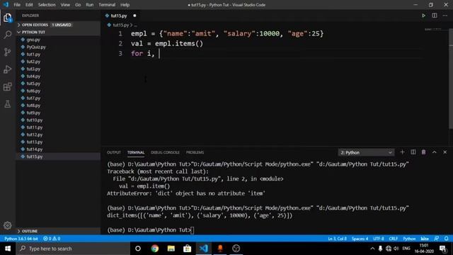Click in the Windows search box
The width and height of the screenshot is (453, 255).
pyautogui.click(x=73, y=249)
